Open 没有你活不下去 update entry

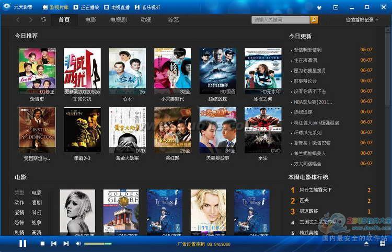tap(310, 91)
